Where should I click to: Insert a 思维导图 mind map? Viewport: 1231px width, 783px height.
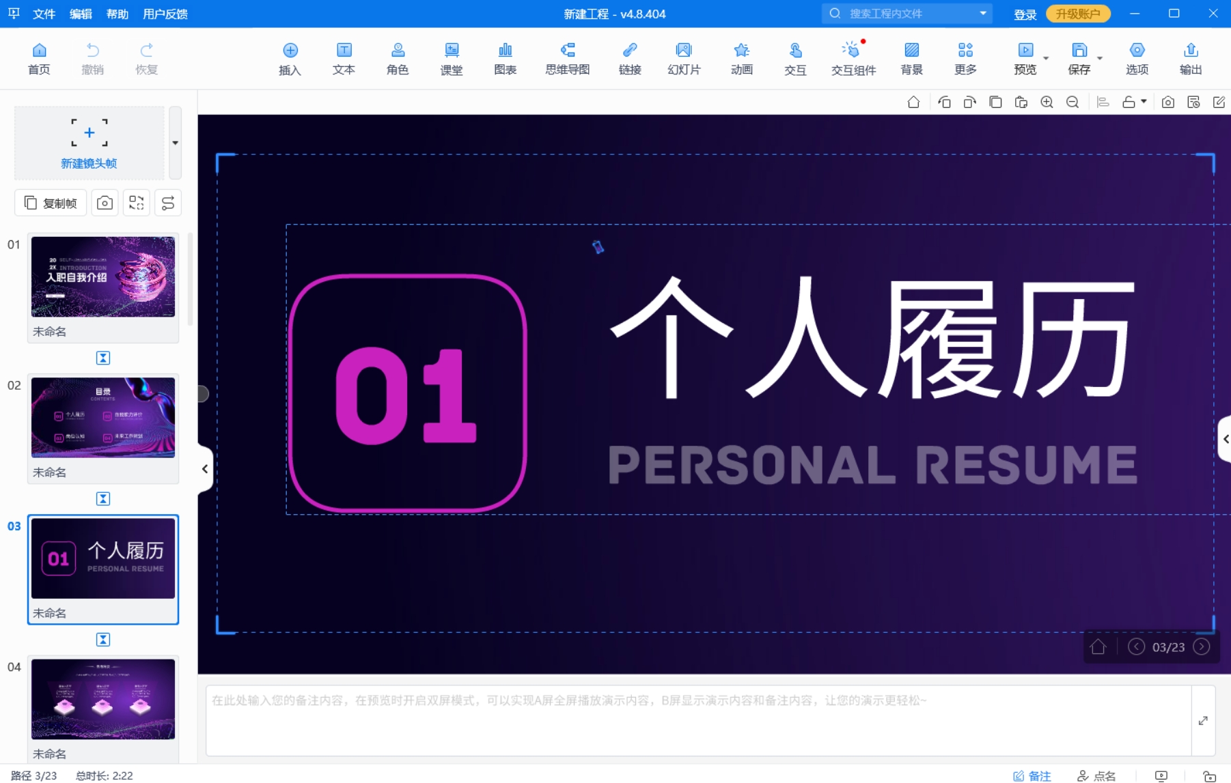567,58
